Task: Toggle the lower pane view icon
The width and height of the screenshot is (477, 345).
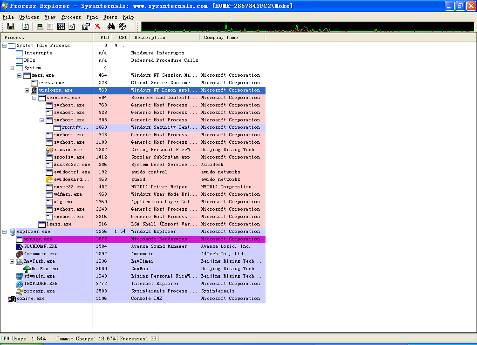Action: (x=61, y=27)
